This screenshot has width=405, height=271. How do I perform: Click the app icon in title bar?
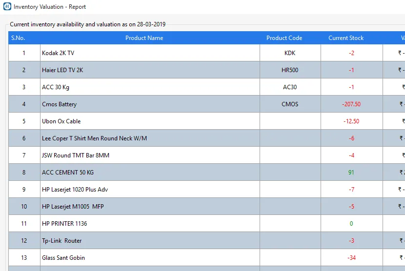(x=7, y=7)
